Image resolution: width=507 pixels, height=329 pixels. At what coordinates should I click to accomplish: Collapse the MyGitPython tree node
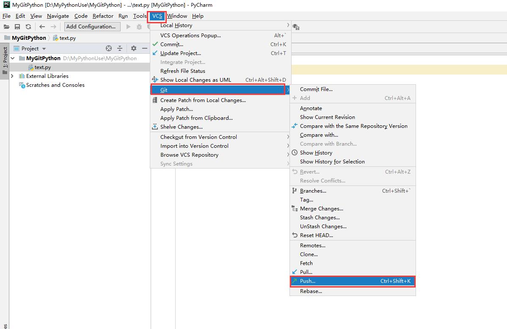(x=13, y=58)
